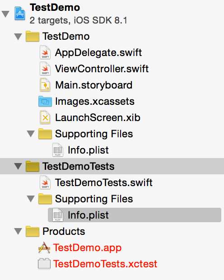Open the Main.storyboard file
This screenshot has width=224, height=280.
[93, 85]
